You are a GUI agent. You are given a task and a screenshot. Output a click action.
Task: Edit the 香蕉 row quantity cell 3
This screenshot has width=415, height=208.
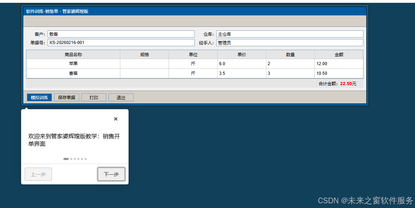pyautogui.click(x=290, y=73)
